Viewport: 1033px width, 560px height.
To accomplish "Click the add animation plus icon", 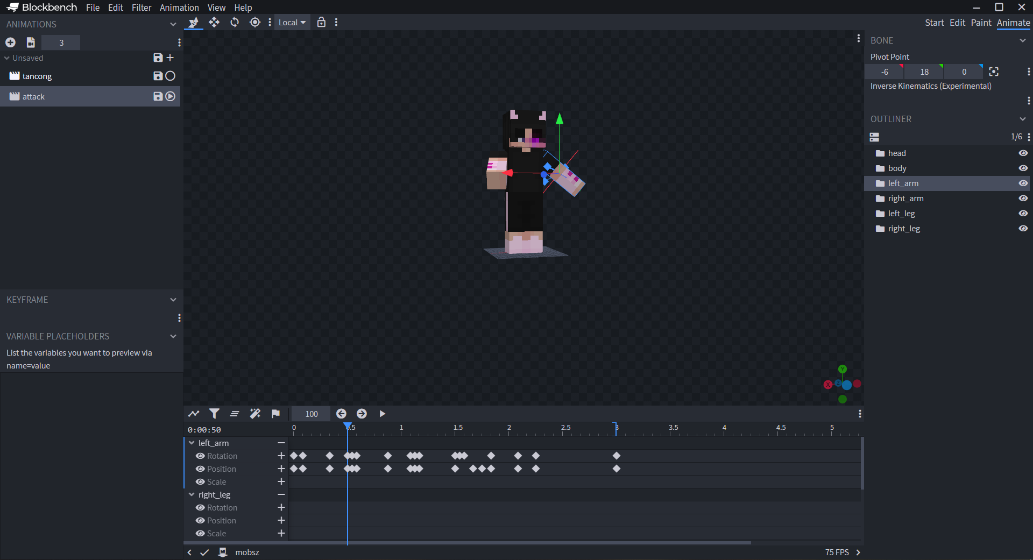I will pyautogui.click(x=10, y=42).
